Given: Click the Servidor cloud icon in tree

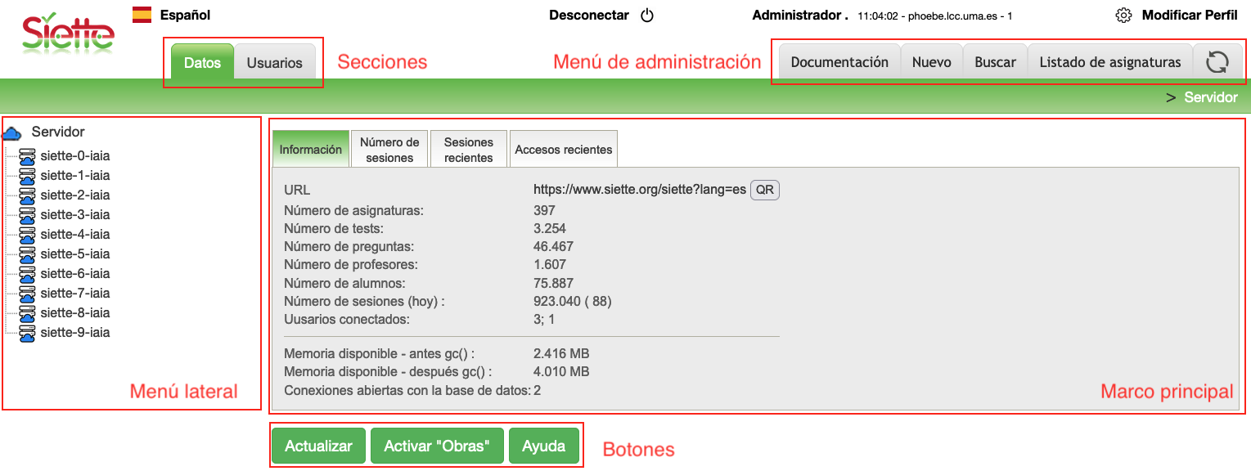Looking at the screenshot, I should [12, 132].
